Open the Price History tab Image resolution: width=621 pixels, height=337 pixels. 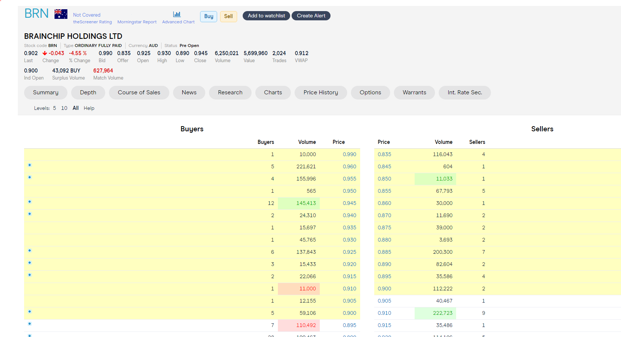tap(321, 92)
